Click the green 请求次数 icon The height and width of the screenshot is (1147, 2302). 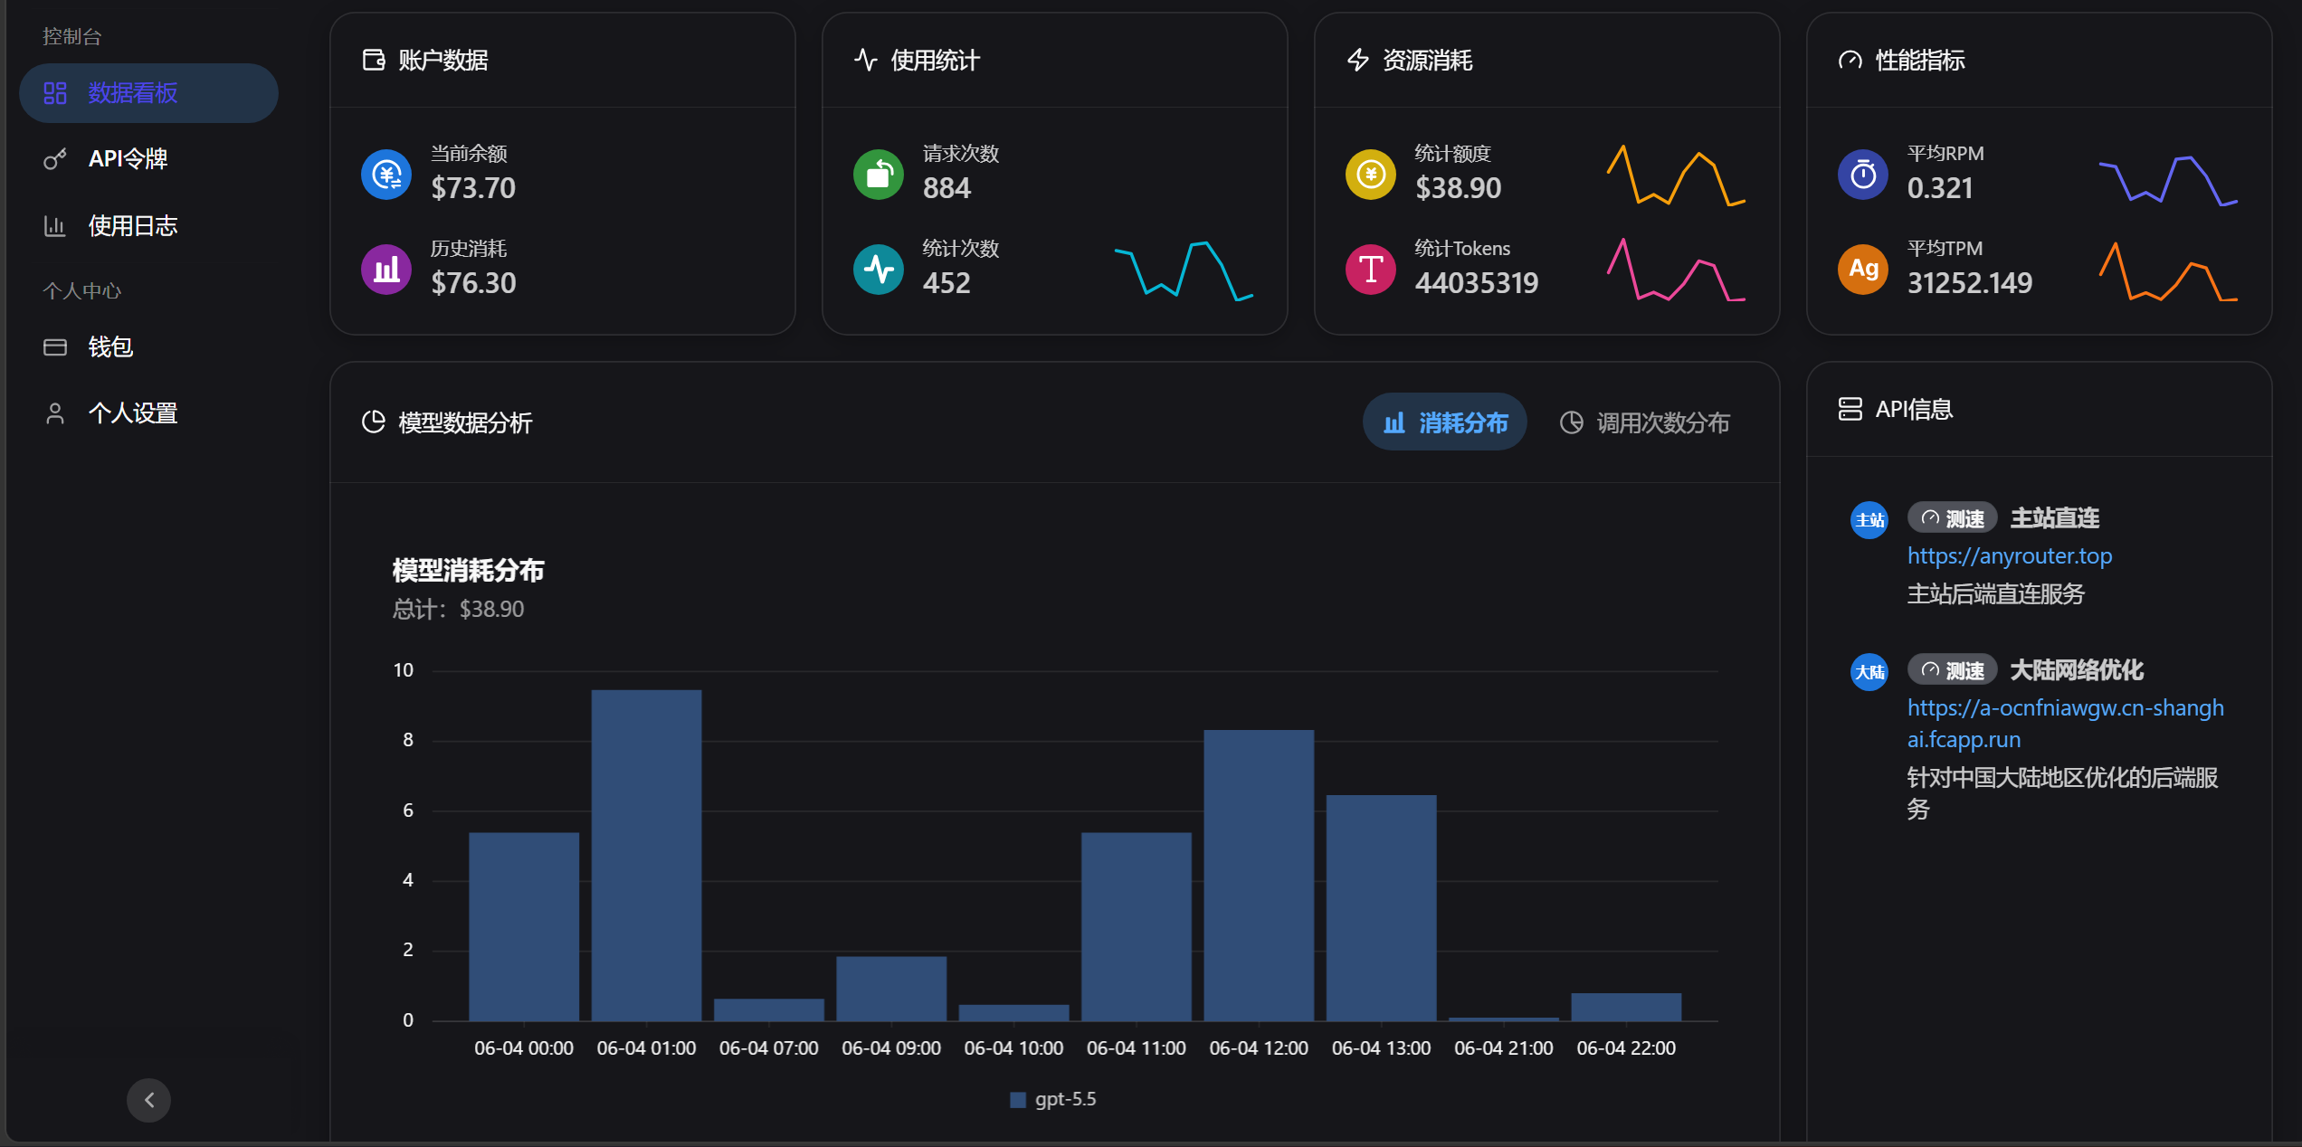(x=879, y=175)
